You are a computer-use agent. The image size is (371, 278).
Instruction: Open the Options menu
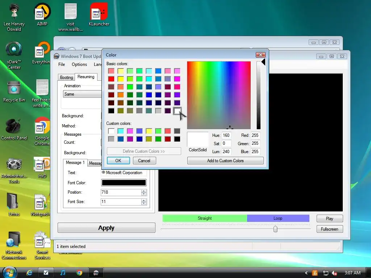tap(79, 64)
